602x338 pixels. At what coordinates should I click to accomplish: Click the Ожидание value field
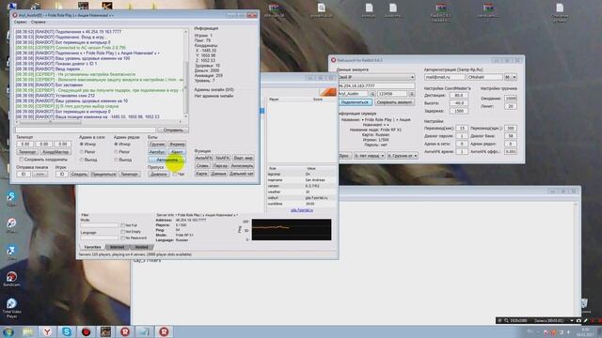pos(511,99)
